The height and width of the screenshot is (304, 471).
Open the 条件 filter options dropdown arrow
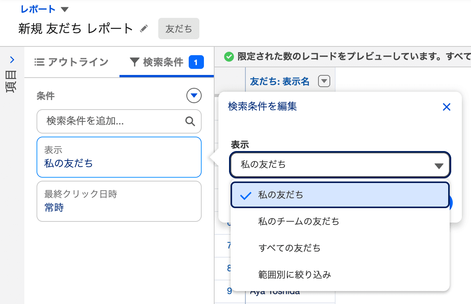[194, 95]
